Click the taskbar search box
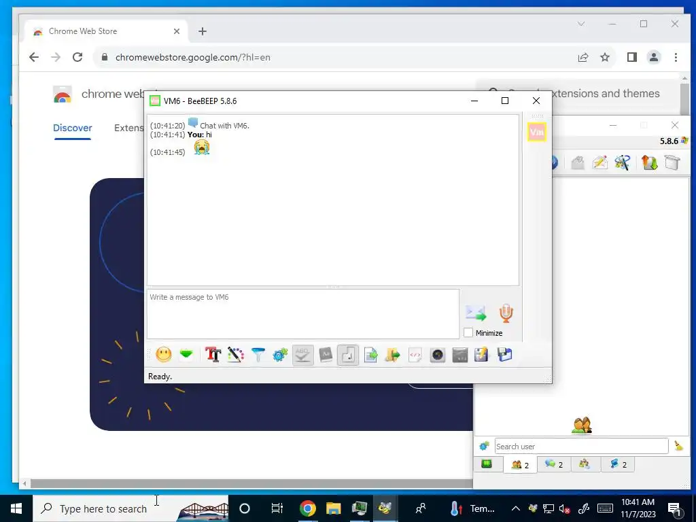The width and height of the screenshot is (696, 522). (x=130, y=508)
